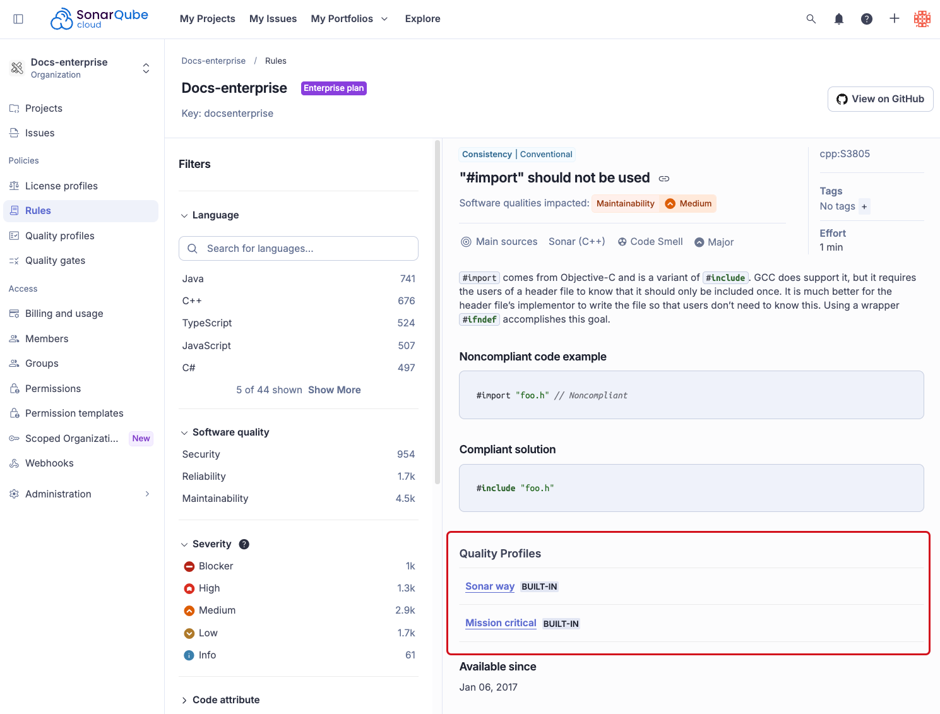Open My Issues in top navigation
The height and width of the screenshot is (714, 940).
(x=273, y=19)
